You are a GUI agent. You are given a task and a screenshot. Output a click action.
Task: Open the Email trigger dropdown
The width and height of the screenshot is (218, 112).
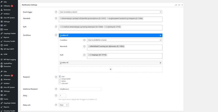point(110,12)
